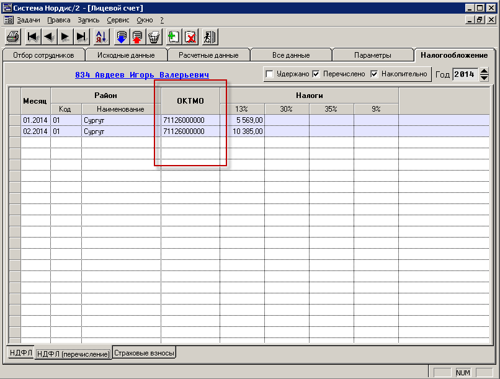
Task: Click the 30% tax column header
Action: [x=287, y=109]
